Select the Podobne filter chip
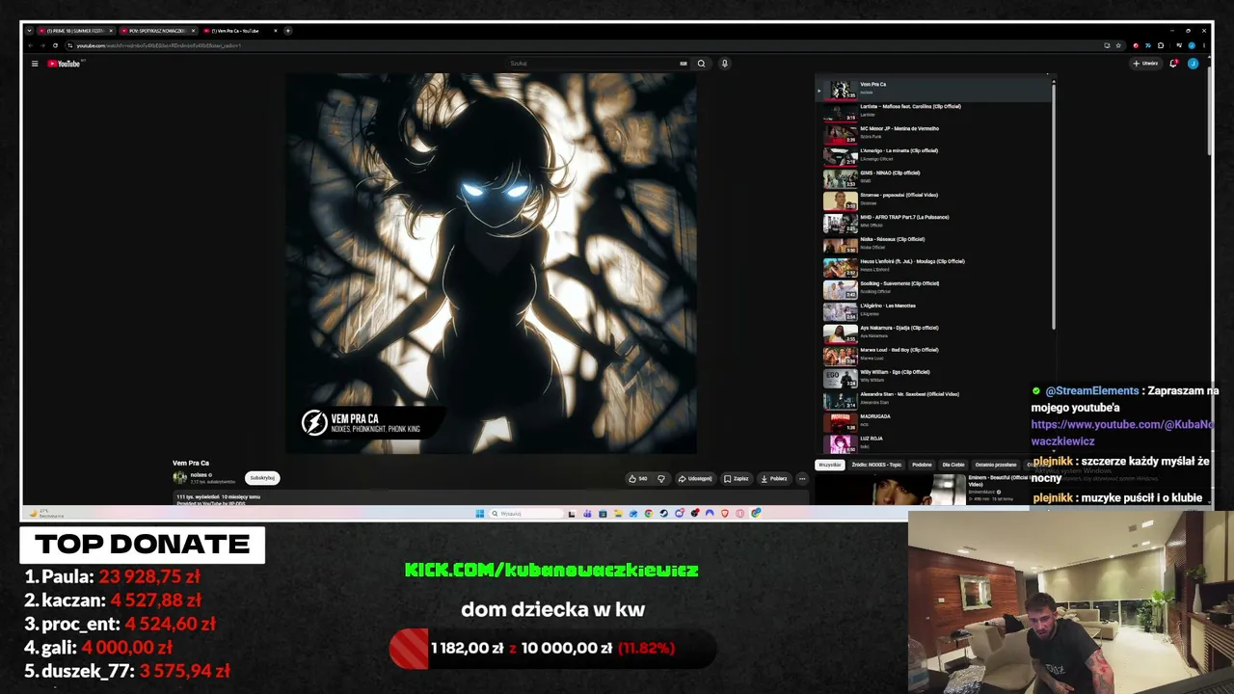 pyautogui.click(x=923, y=465)
